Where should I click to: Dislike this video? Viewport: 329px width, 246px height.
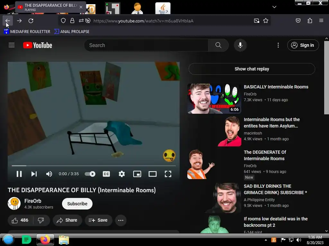point(41,220)
